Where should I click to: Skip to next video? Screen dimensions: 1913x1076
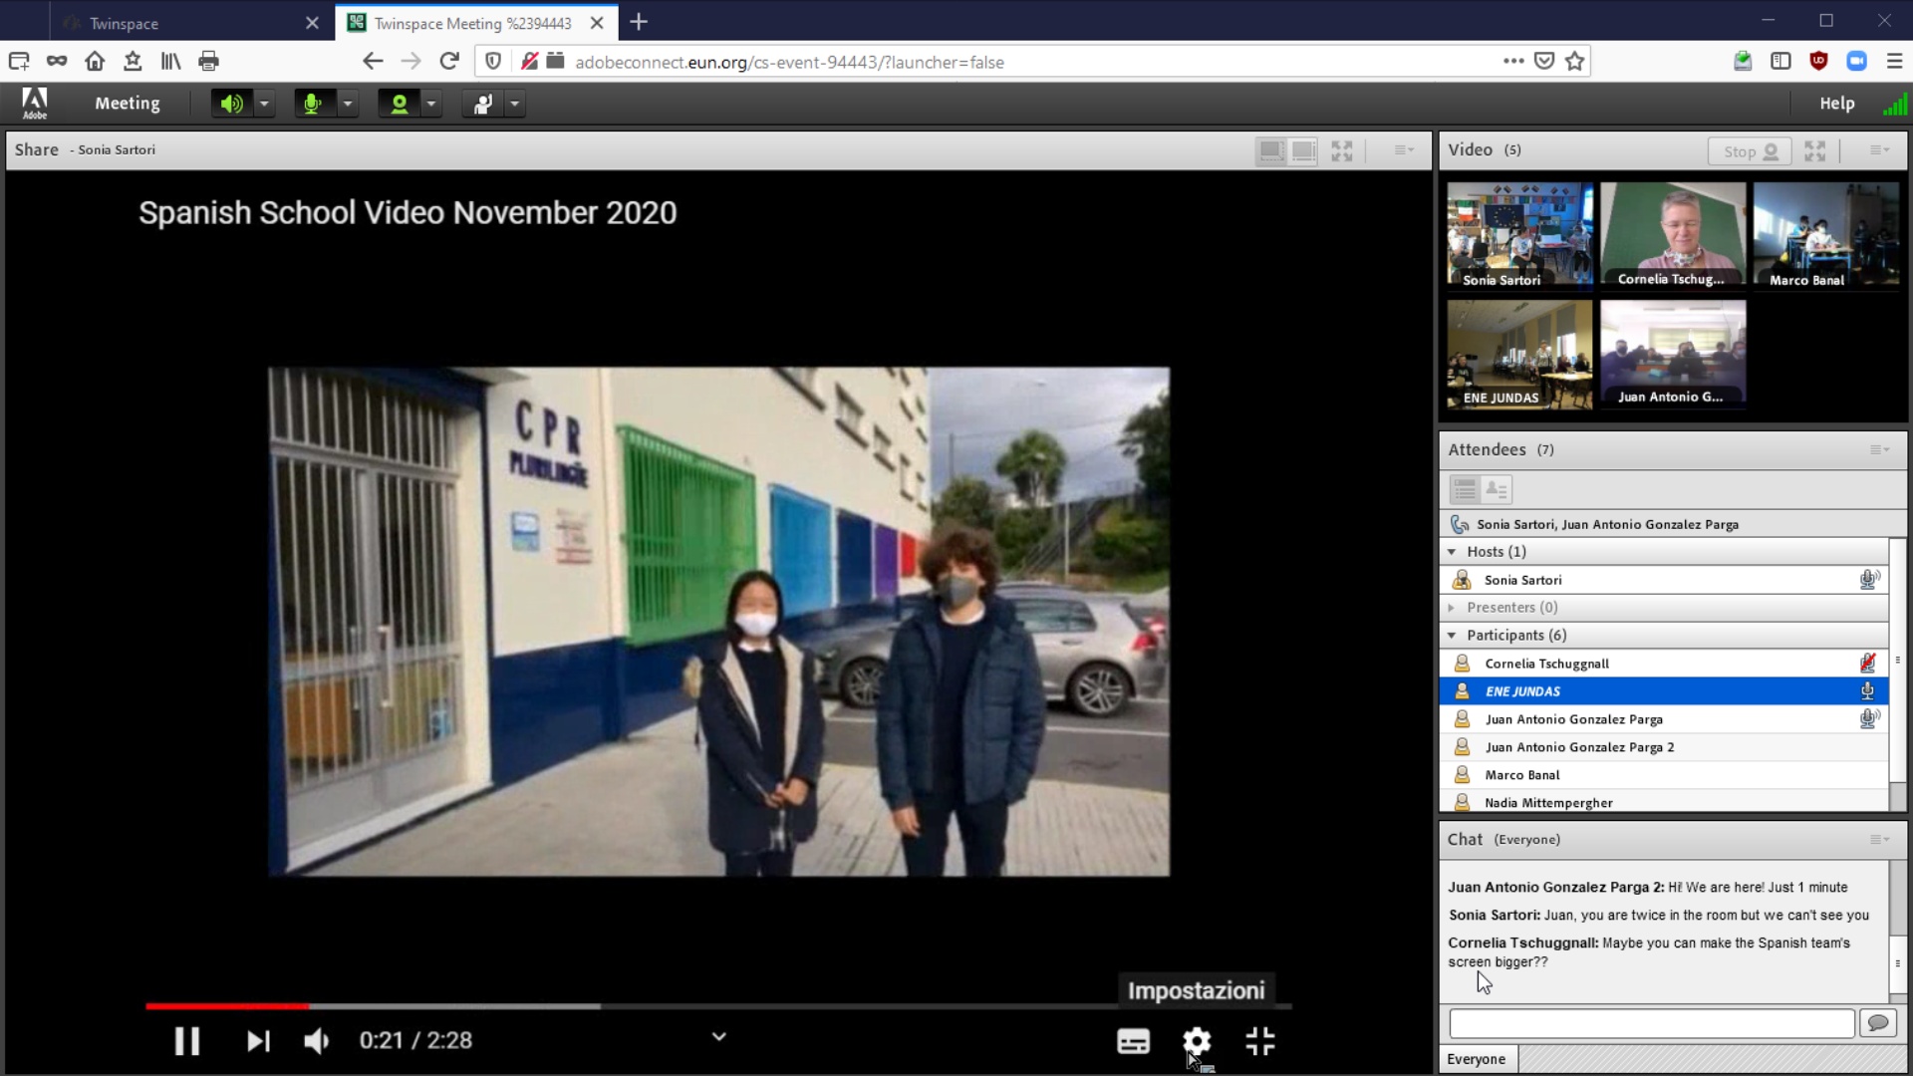coord(258,1041)
